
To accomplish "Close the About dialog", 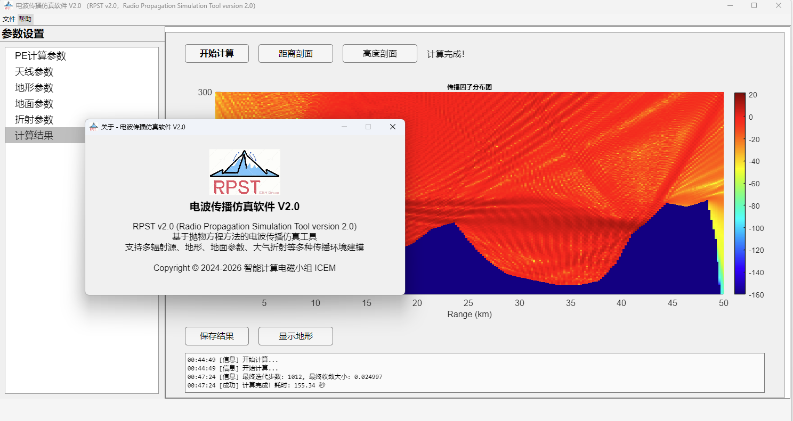I will [392, 127].
